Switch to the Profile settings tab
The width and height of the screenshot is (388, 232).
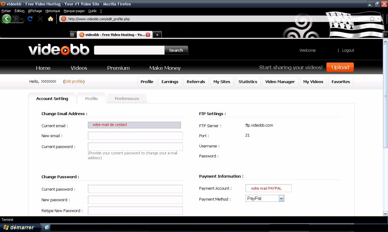pos(91,98)
